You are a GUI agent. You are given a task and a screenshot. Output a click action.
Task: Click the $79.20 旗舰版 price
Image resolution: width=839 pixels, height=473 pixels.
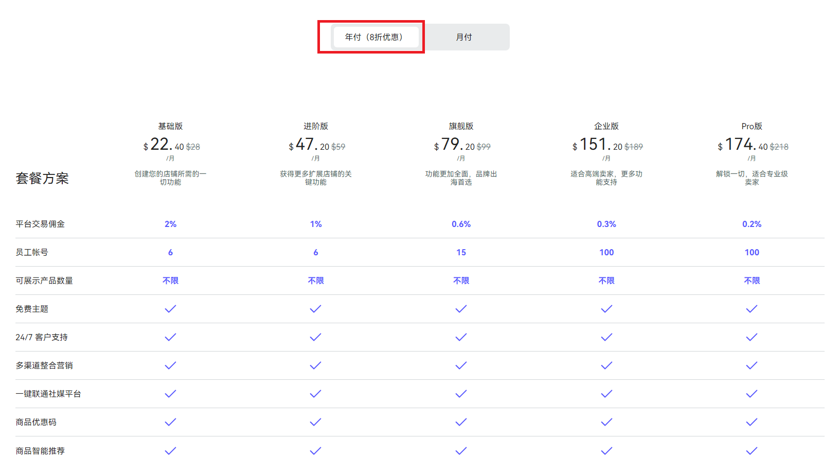point(454,145)
